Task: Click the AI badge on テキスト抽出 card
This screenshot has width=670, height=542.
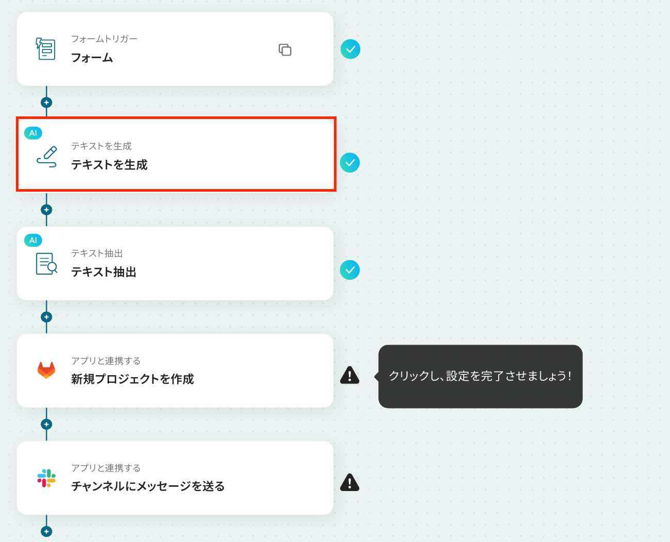Action: coord(33,240)
